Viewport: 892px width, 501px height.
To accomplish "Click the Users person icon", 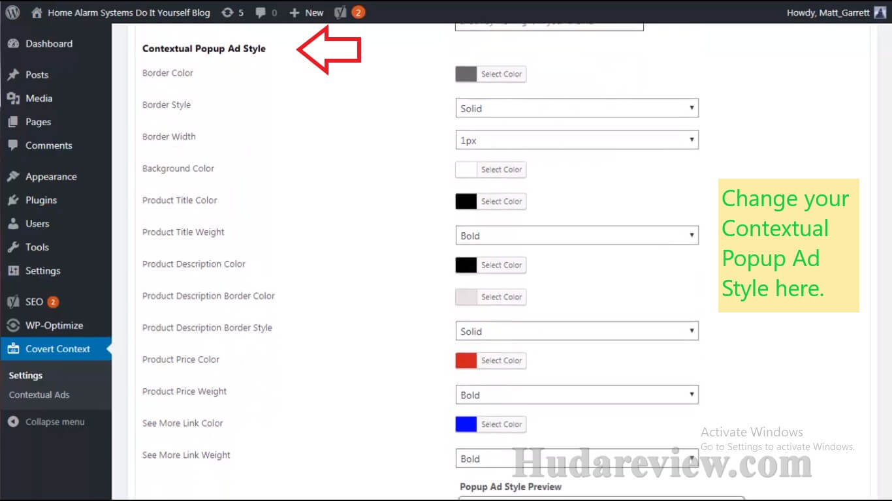I will (x=13, y=224).
